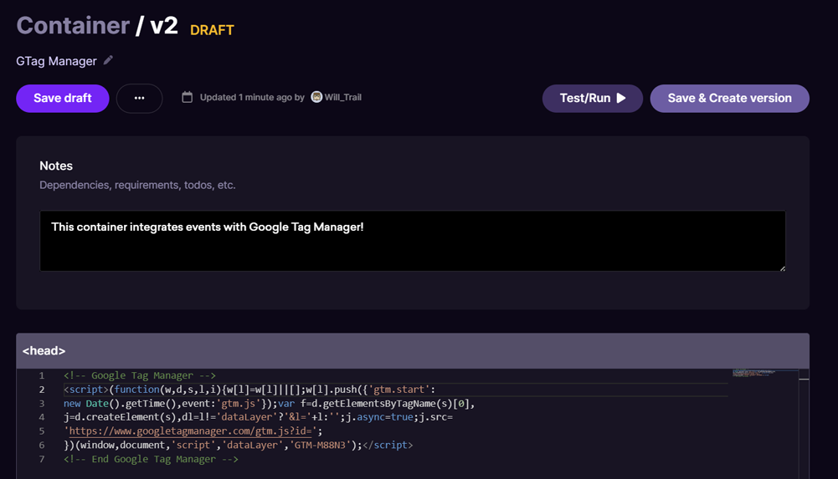
Task: Click the code editor vertical scrollbar
Action: tap(804, 424)
